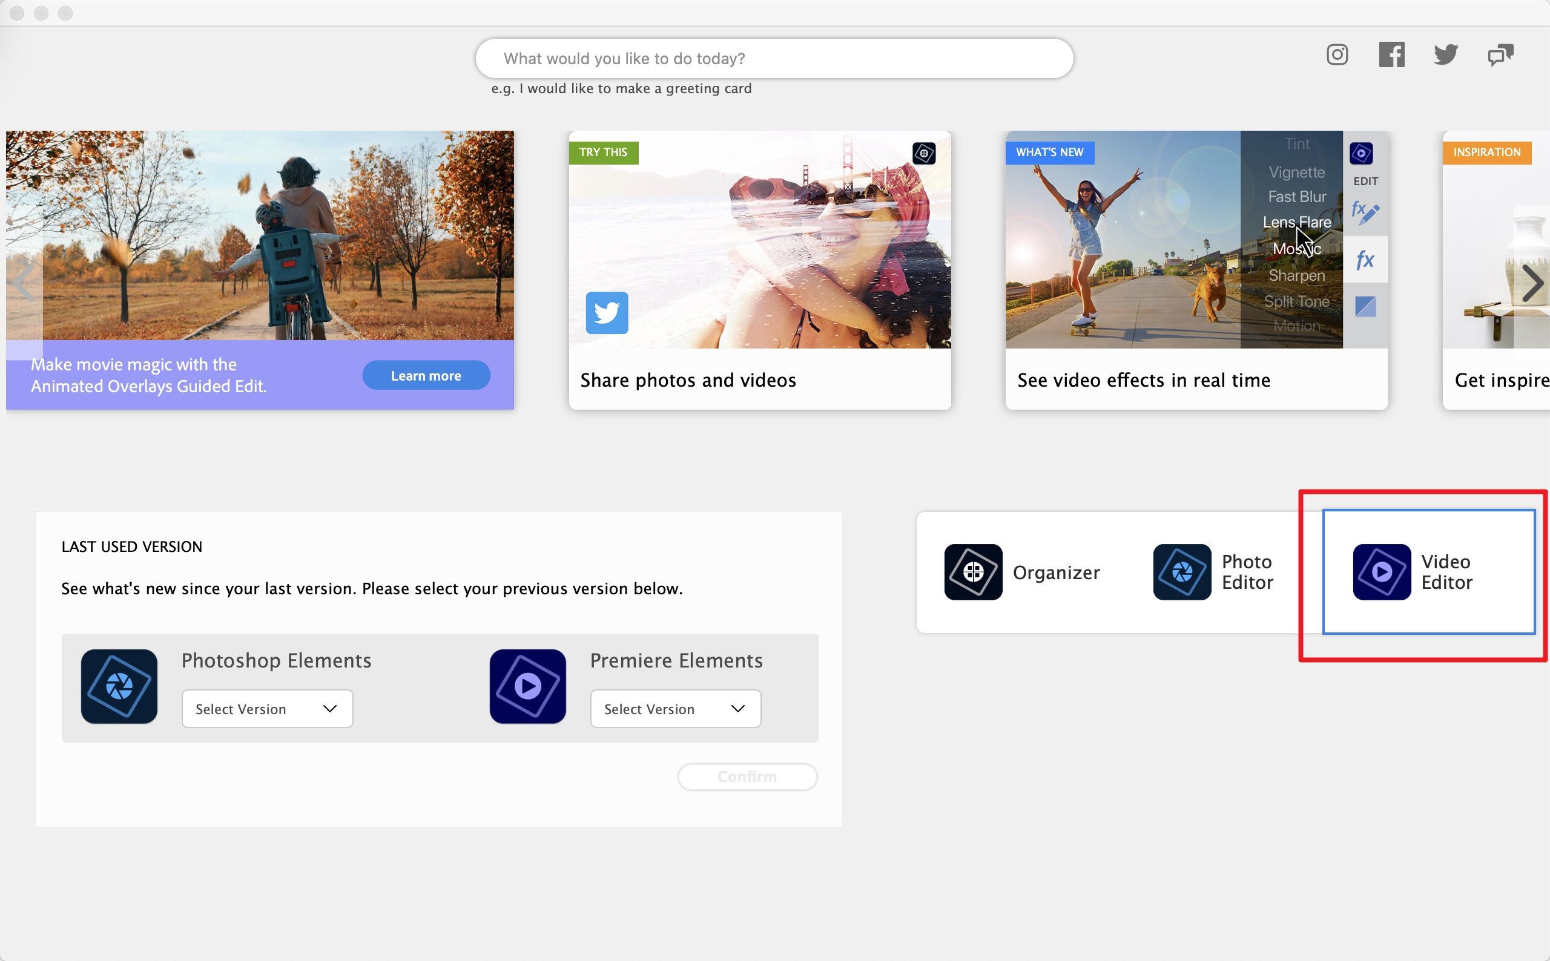The width and height of the screenshot is (1550, 961).
Task: Click 'Split Tone' in the effects list
Action: coord(1297,301)
